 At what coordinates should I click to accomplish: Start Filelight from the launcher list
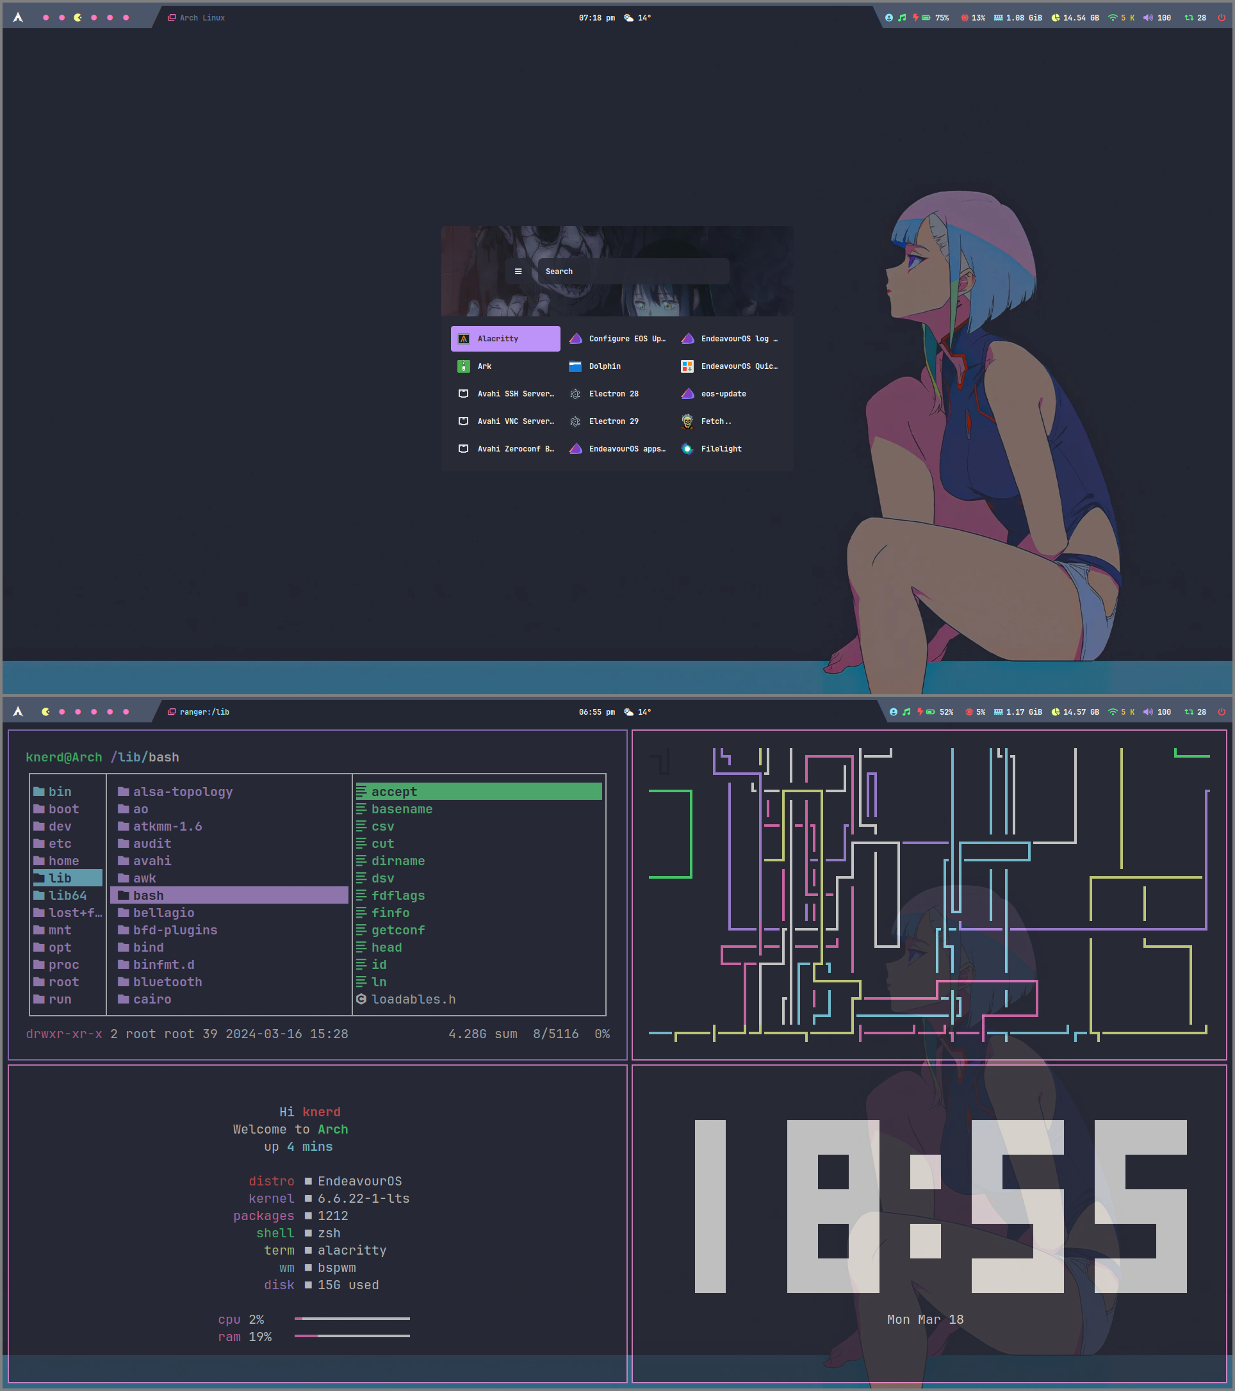[x=729, y=448]
